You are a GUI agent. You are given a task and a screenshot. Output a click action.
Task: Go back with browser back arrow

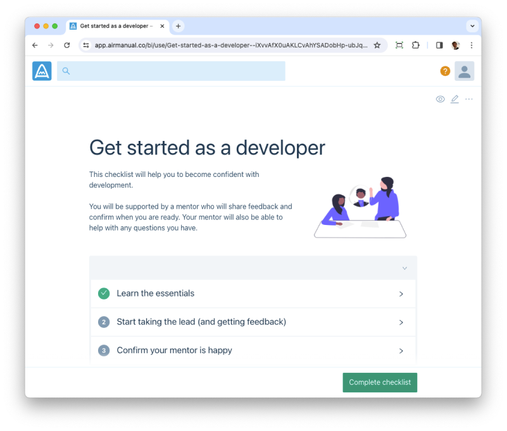coord(35,46)
